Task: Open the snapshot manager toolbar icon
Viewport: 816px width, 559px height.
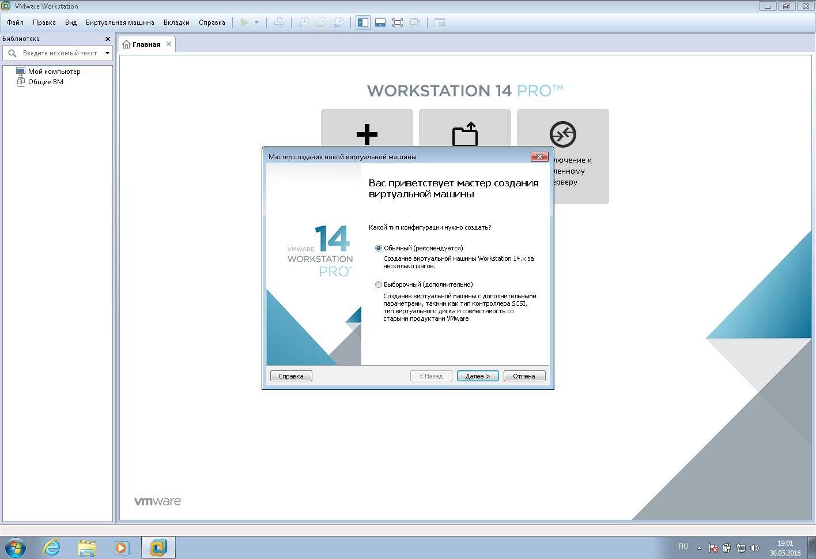Action: click(339, 22)
